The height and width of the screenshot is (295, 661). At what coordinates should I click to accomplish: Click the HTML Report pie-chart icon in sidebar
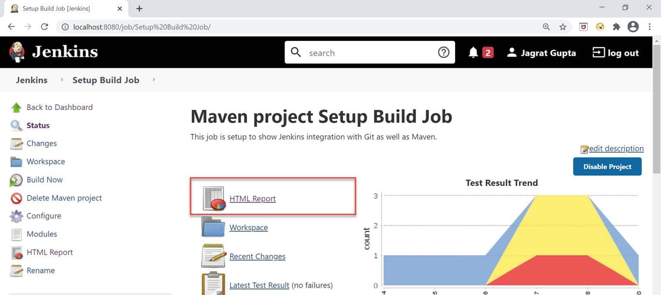tap(16, 252)
